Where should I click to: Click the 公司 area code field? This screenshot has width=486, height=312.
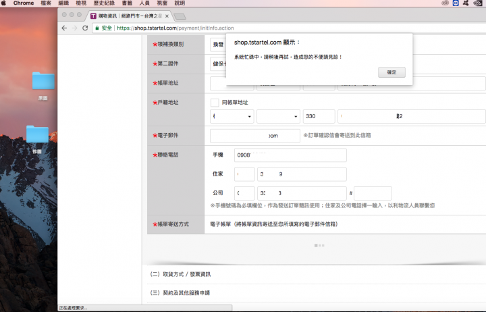click(244, 193)
